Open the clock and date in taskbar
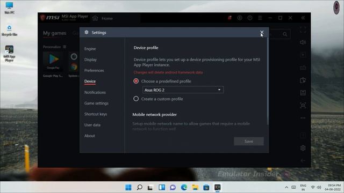 (333, 187)
